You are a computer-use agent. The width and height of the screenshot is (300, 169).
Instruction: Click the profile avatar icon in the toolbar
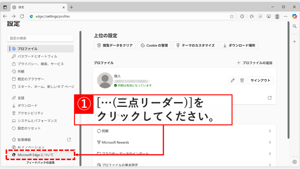277,16
